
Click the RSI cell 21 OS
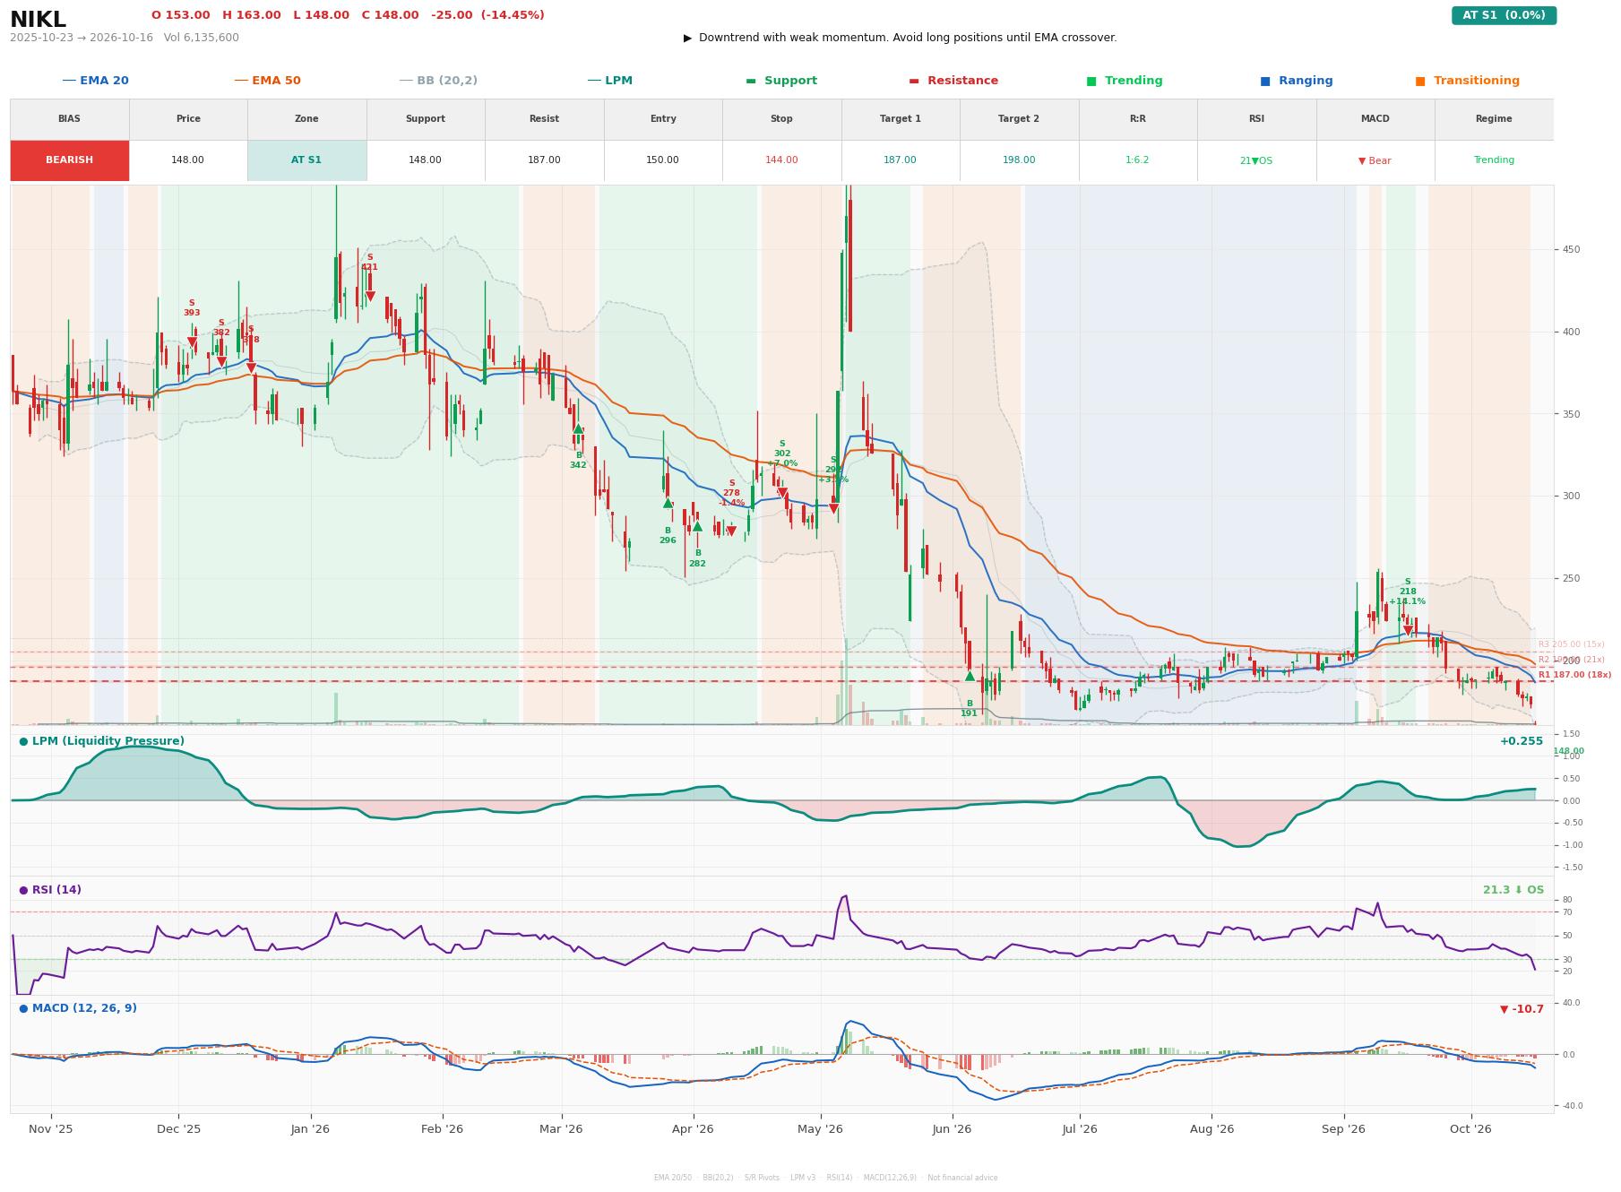coord(1256,160)
